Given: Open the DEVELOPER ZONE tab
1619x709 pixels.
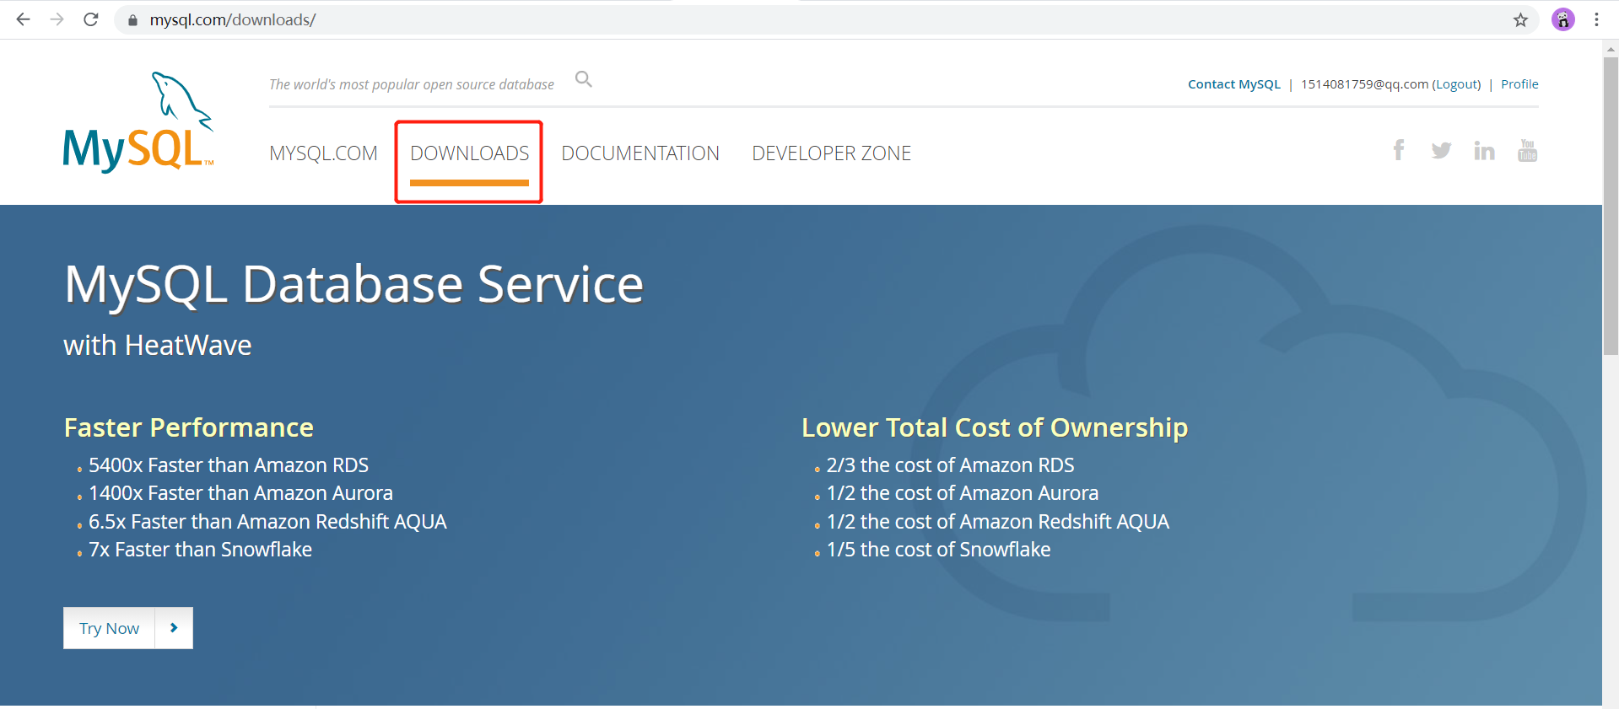Looking at the screenshot, I should [x=831, y=153].
